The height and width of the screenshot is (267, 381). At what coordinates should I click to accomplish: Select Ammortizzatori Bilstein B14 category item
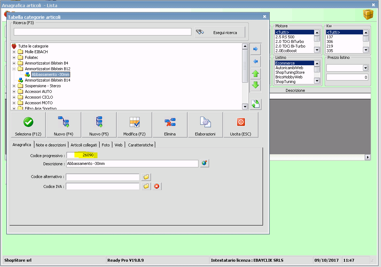(47, 80)
